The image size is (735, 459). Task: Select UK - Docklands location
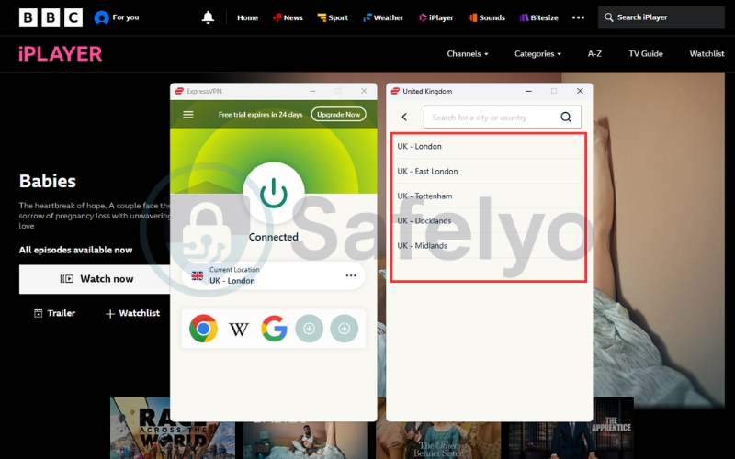coord(489,220)
